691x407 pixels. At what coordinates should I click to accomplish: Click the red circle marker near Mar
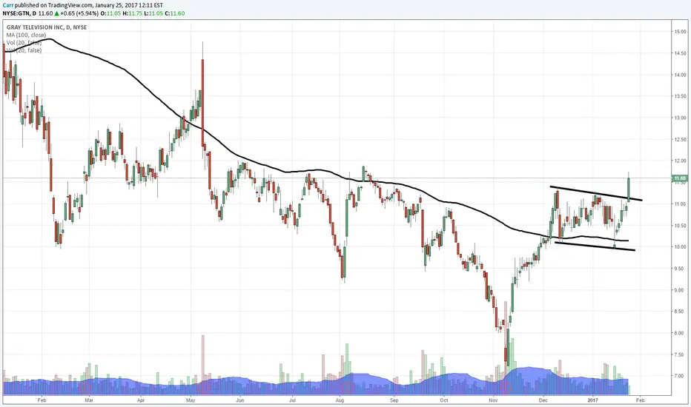pos(85,388)
